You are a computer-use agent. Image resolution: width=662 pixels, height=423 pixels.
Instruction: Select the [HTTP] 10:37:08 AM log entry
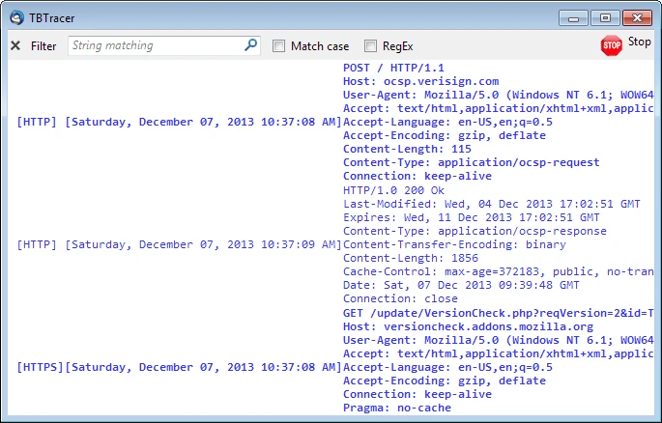click(x=179, y=123)
